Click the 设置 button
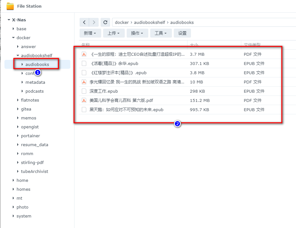This screenshot has height=228, width=296. [x=182, y=33]
